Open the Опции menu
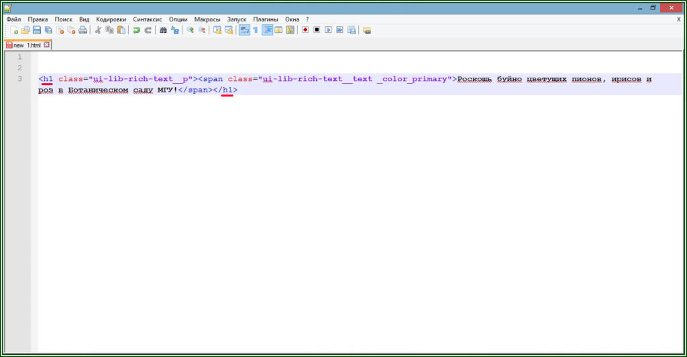The image size is (687, 357). tap(178, 19)
